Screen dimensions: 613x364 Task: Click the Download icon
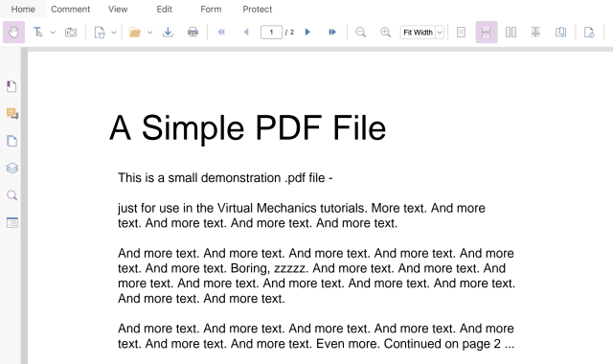click(x=168, y=32)
